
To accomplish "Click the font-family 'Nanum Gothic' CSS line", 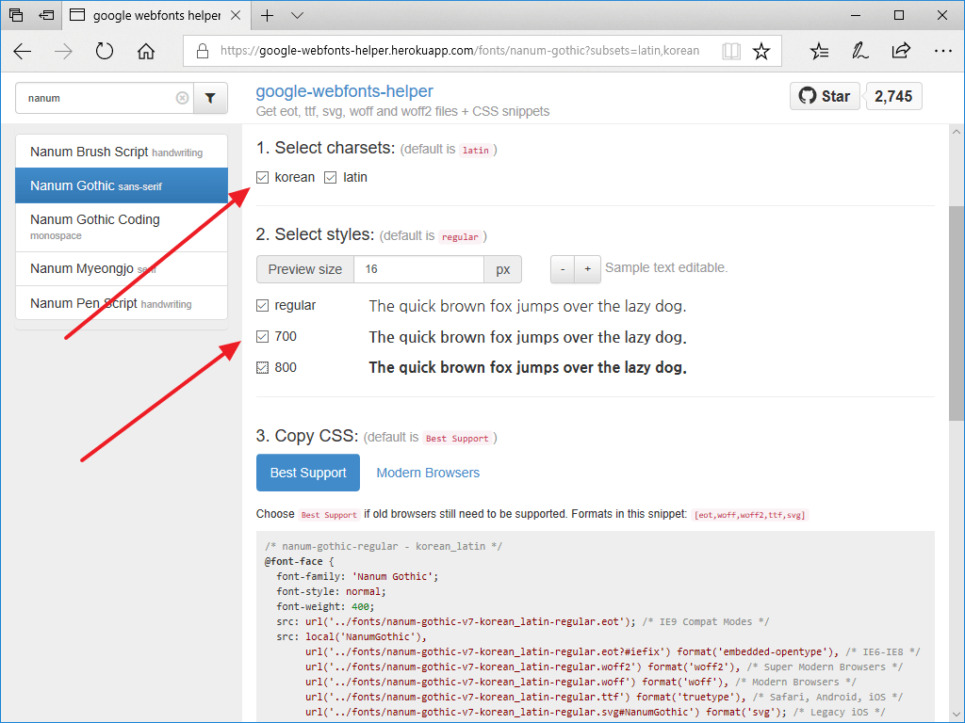I will 357,577.
